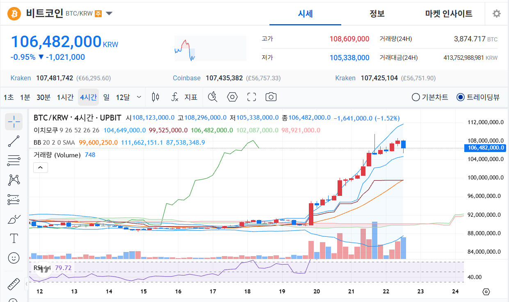Select the text annotation tool

14,238
